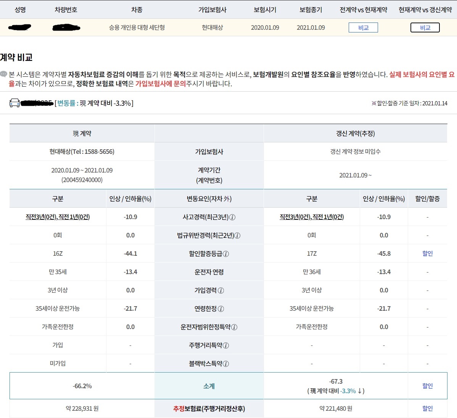The width and height of the screenshot is (457, 418).
Task: Click the 가입보험사 column header
Action: click(x=212, y=10)
